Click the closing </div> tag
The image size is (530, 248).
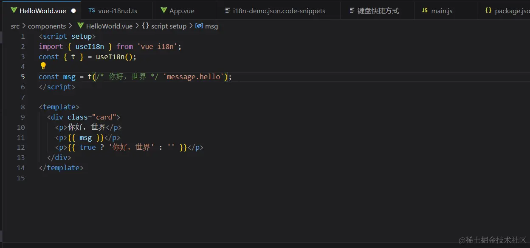click(59, 158)
